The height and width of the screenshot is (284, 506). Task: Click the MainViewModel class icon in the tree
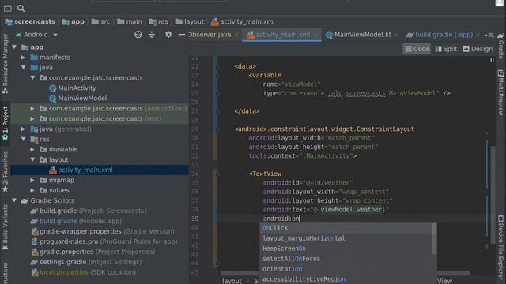tap(53, 99)
